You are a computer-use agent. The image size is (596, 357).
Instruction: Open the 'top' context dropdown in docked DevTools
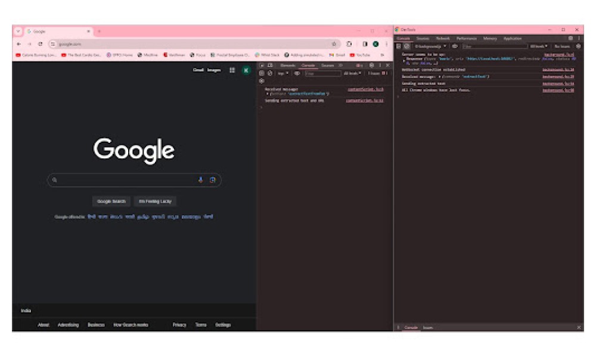(x=283, y=73)
